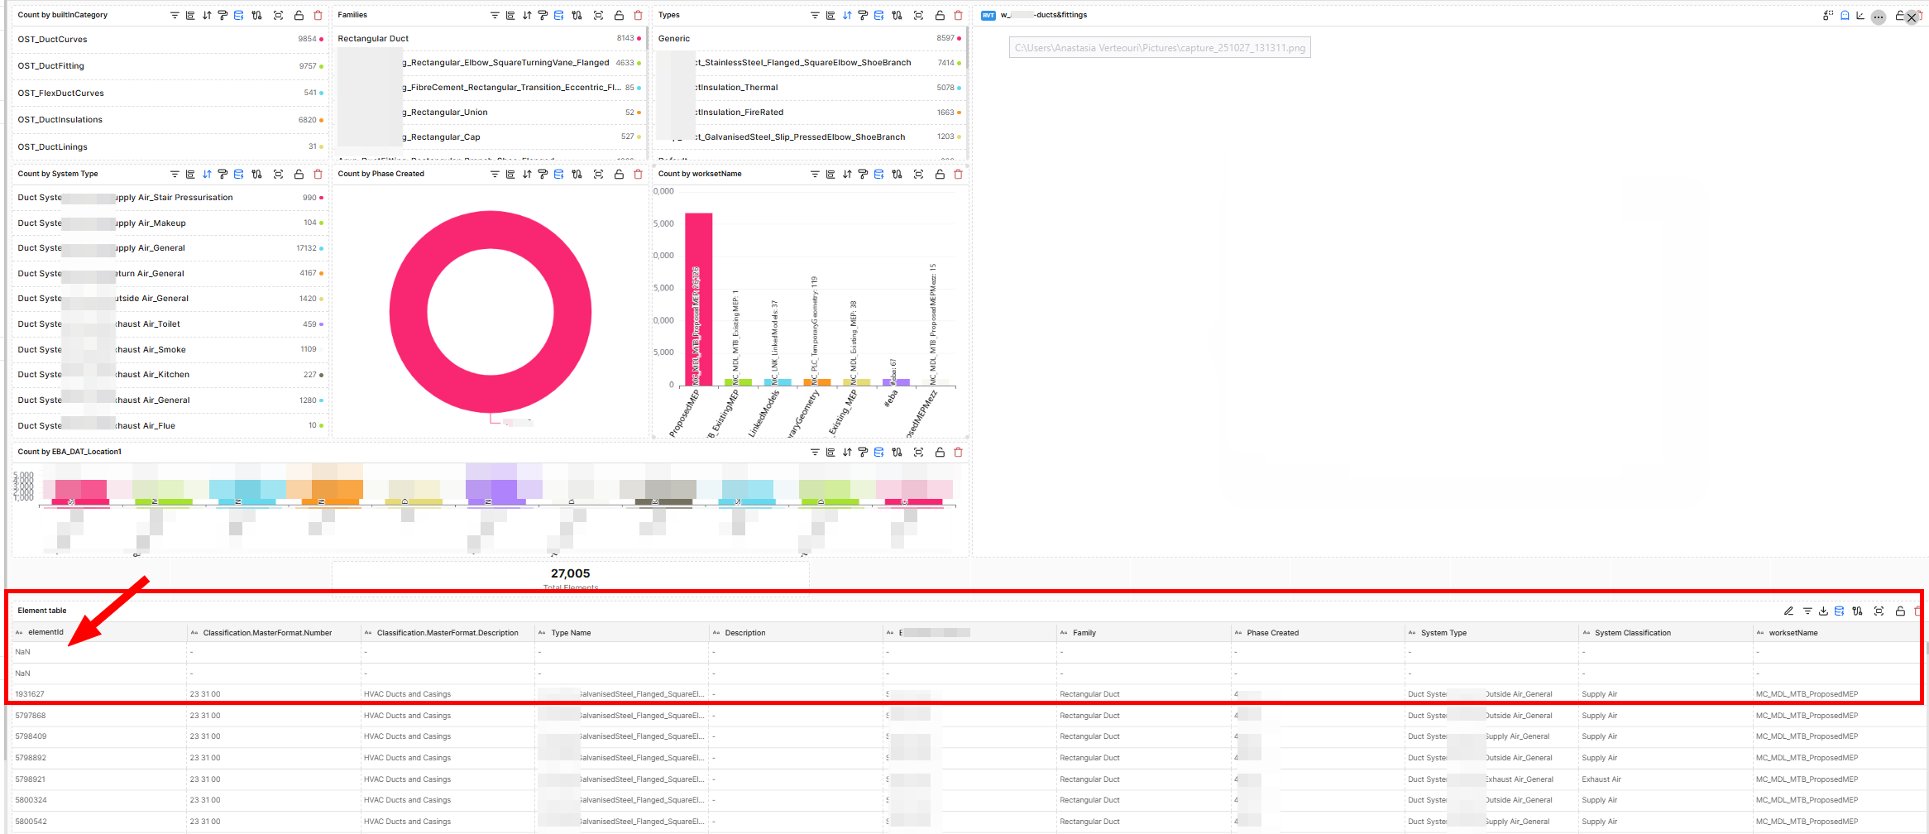Screen dimensions: 1929x834
Task: Click paint roller icon in Count by System Type
Action: point(223,174)
